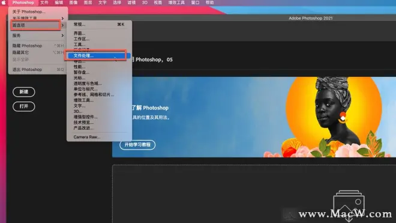Open the 图像 menu
Image resolution: width=396 pixels, height=223 pixels.
pyautogui.click(x=73, y=2)
